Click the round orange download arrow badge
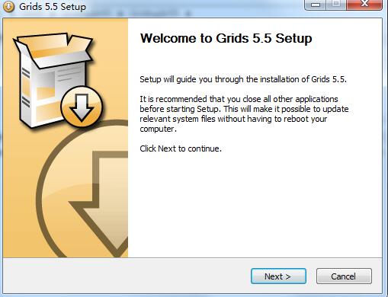388x297 pixels. [82, 107]
